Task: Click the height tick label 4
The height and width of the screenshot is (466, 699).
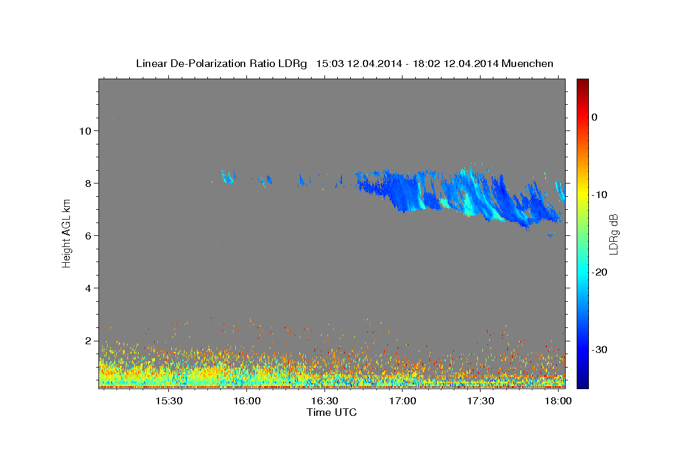Action: (88, 288)
